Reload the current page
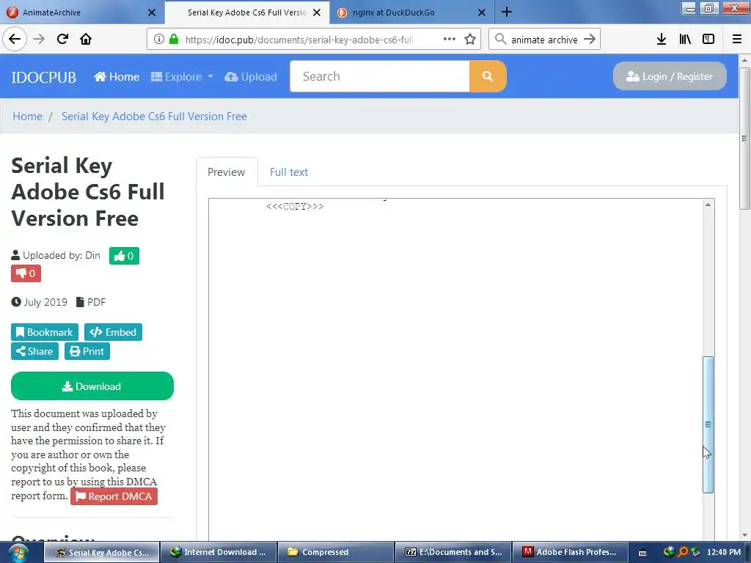Viewport: 751px width, 563px height. click(62, 40)
